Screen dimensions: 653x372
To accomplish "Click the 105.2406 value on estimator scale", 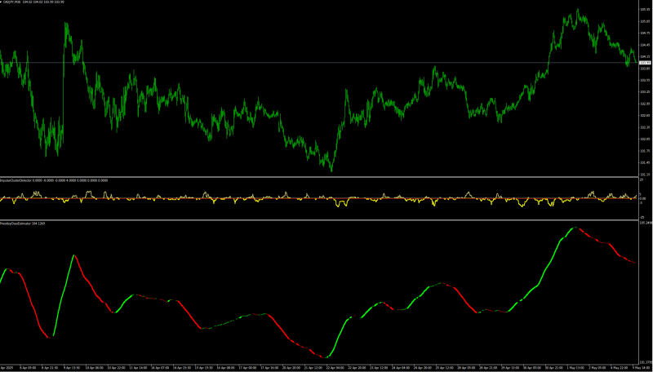I will click(646, 223).
